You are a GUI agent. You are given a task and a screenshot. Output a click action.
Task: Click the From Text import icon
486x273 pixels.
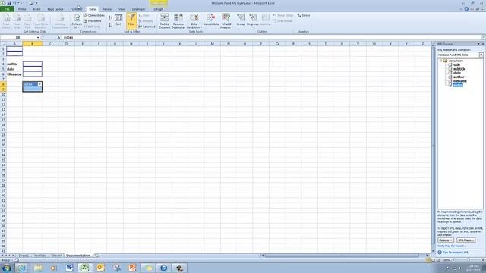coord(27,21)
